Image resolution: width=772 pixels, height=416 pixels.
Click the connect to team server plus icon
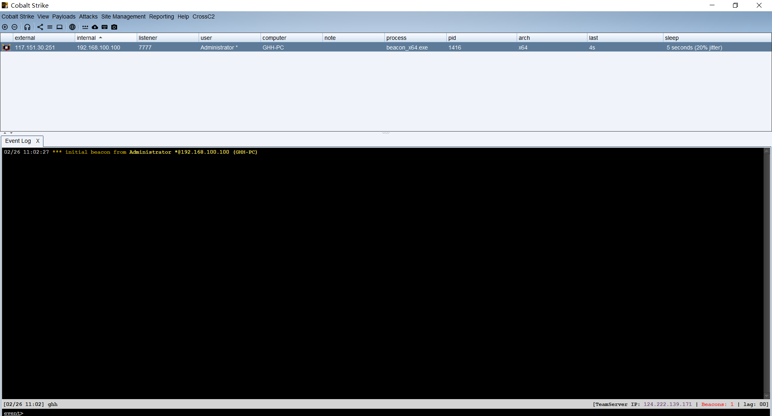pos(5,27)
